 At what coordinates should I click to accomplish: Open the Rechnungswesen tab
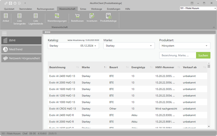[x=45, y=9]
